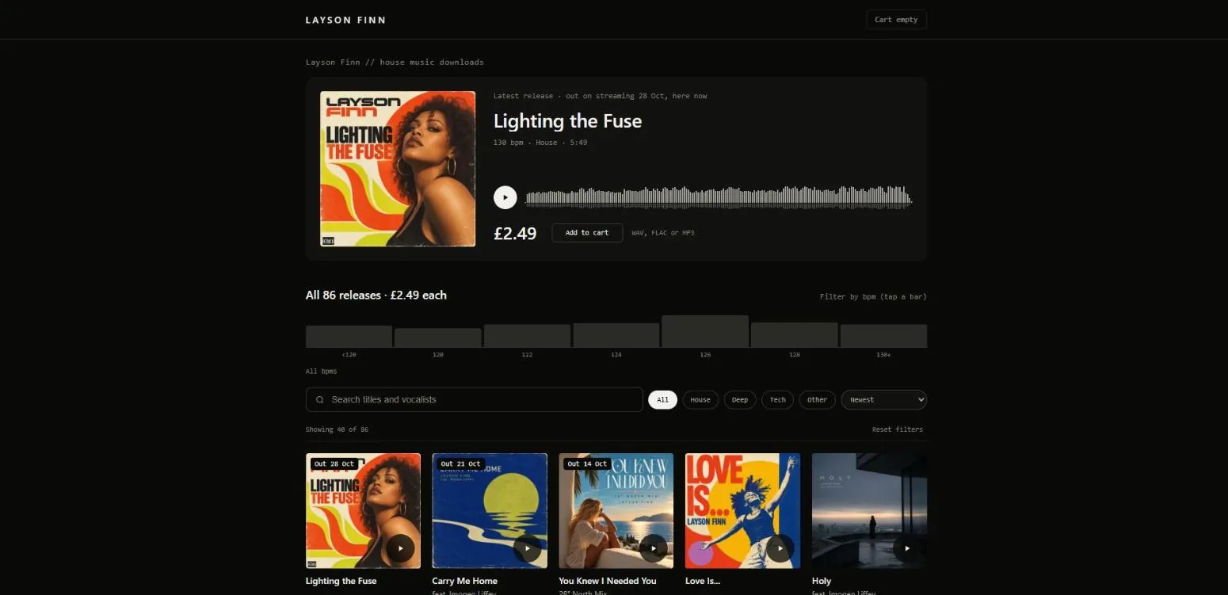
Task: Click 'Showing 40 of 86' text
Action: coord(337,429)
